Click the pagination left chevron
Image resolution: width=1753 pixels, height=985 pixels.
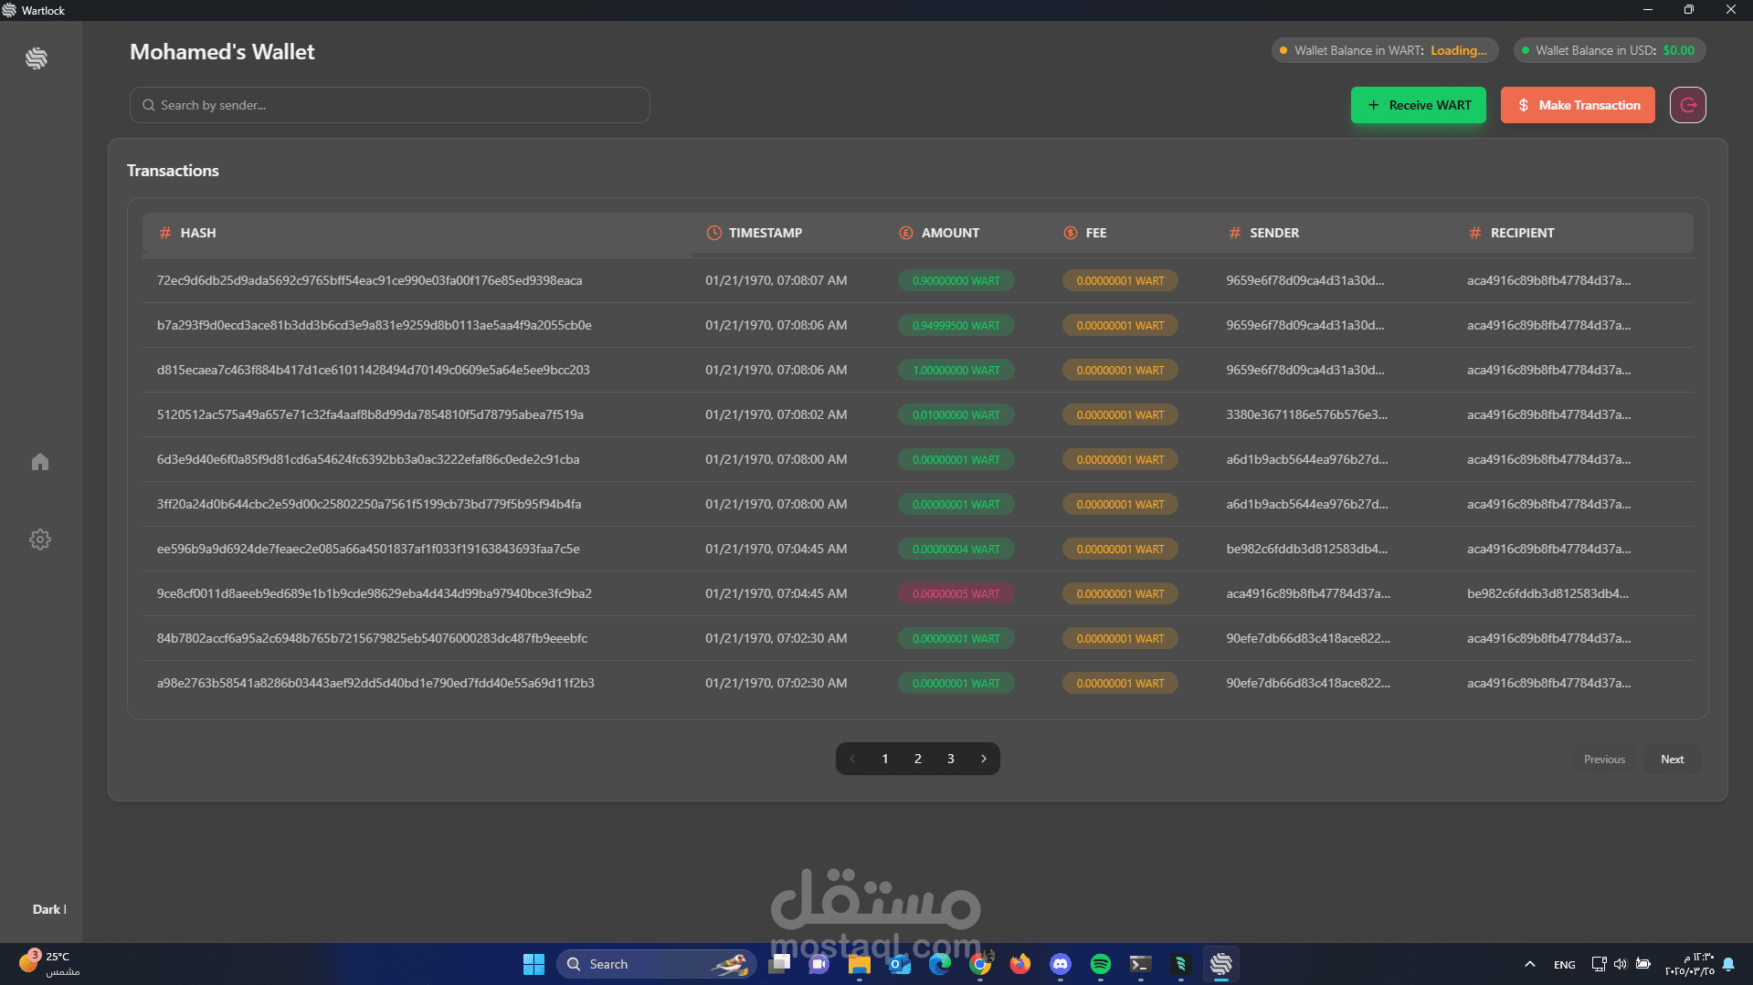[852, 759]
